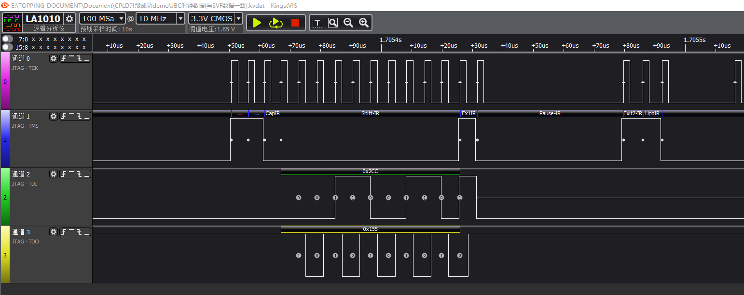744x295 pixels.
Task: Open settings gear for 通道 2
Action: pos(54,174)
